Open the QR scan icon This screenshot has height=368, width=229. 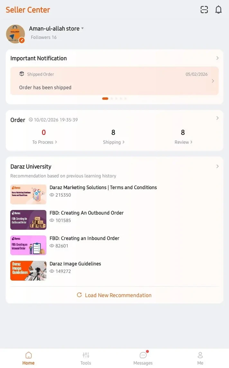point(204,10)
